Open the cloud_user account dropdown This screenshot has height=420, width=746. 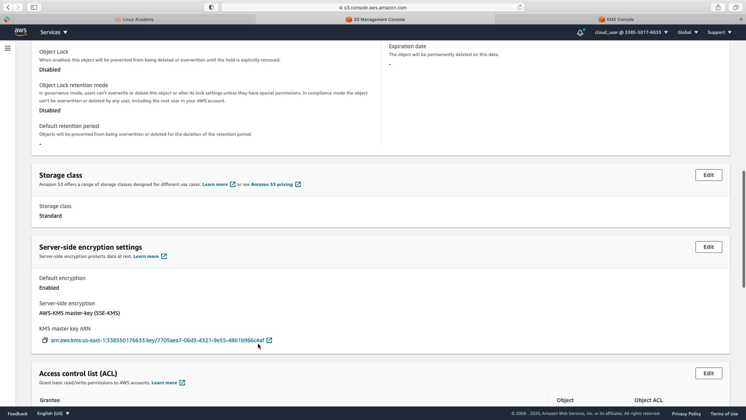point(631,32)
